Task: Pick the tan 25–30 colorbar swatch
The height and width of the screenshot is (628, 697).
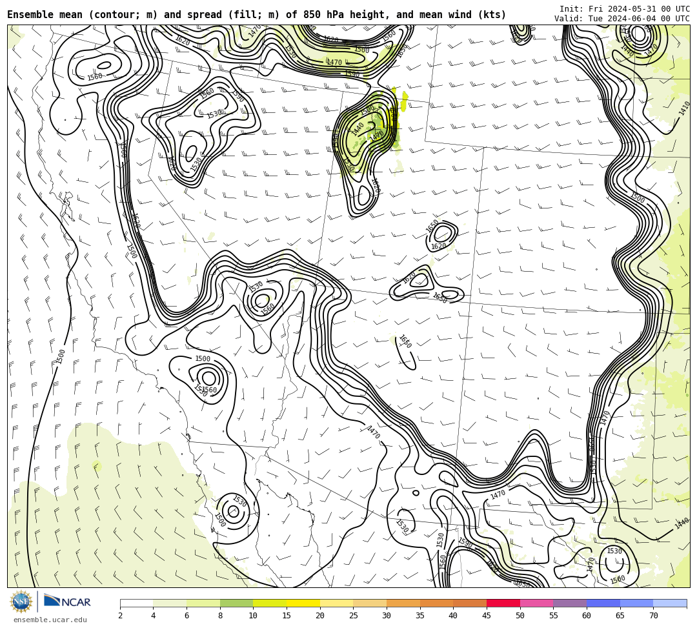Action: click(370, 603)
